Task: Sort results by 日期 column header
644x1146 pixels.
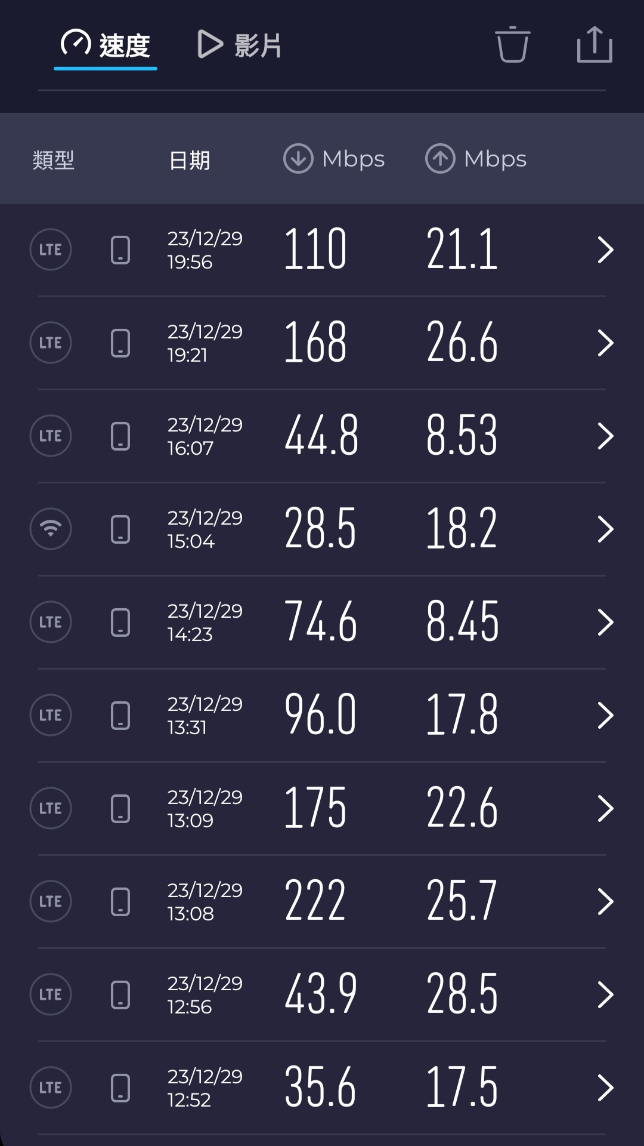Action: (189, 160)
